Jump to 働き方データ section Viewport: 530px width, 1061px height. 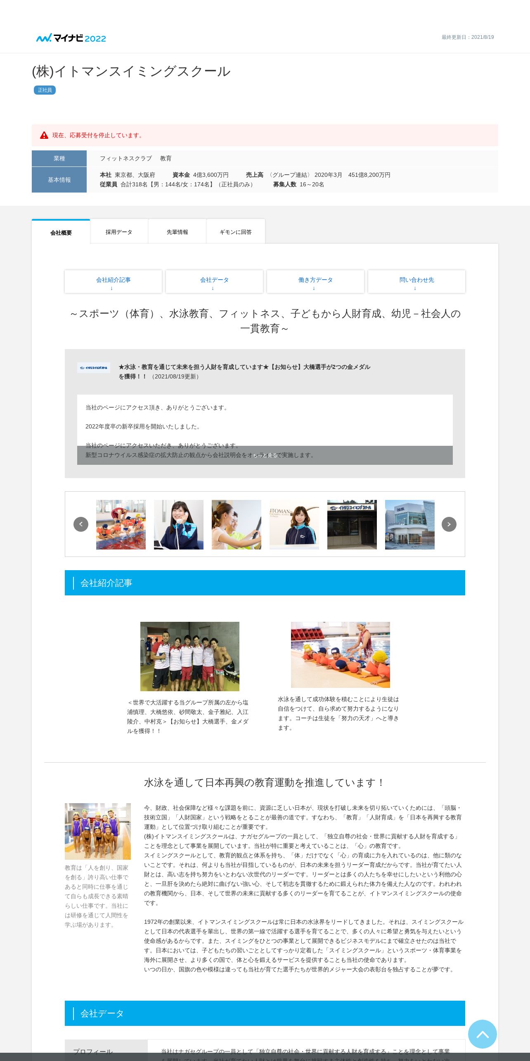[x=316, y=282]
